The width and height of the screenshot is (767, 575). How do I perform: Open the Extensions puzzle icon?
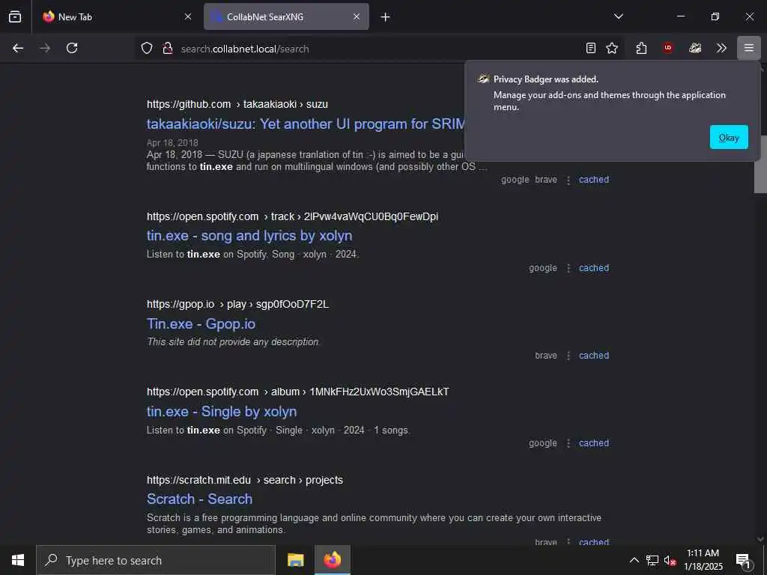[641, 48]
